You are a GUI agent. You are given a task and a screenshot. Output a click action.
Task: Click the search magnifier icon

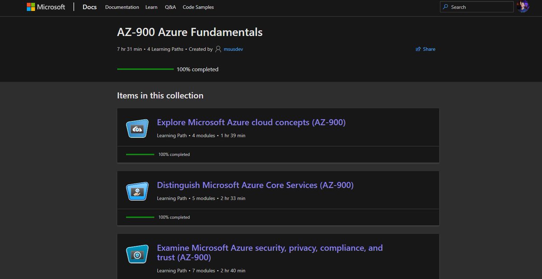[x=446, y=7]
